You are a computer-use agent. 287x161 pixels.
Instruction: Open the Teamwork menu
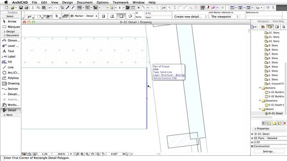point(121,2)
